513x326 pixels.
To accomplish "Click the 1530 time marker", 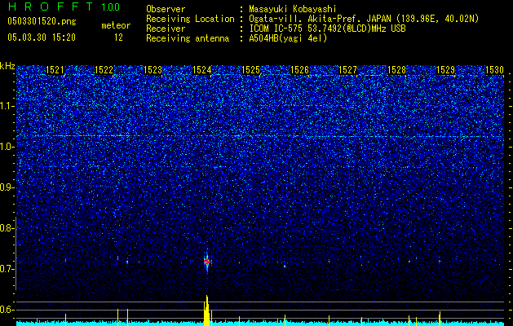I will click(494, 70).
